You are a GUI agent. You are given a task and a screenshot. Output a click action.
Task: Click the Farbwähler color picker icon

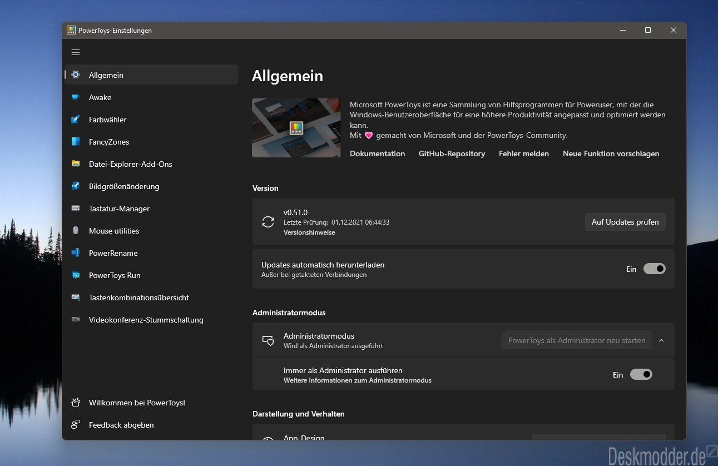coord(76,119)
